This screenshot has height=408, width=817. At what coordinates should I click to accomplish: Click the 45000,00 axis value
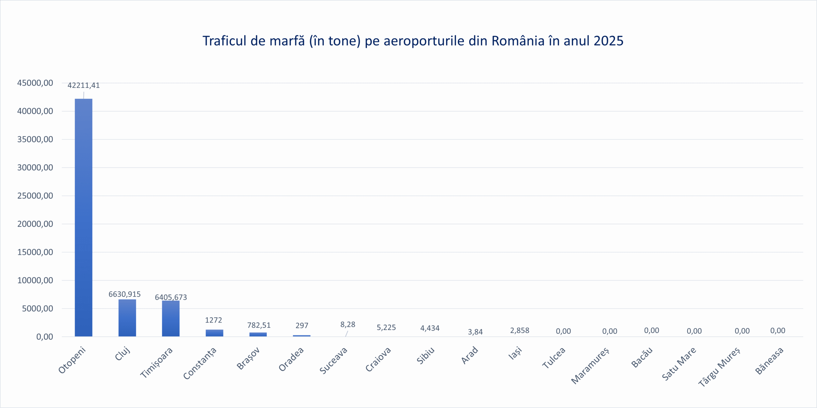pyautogui.click(x=35, y=83)
